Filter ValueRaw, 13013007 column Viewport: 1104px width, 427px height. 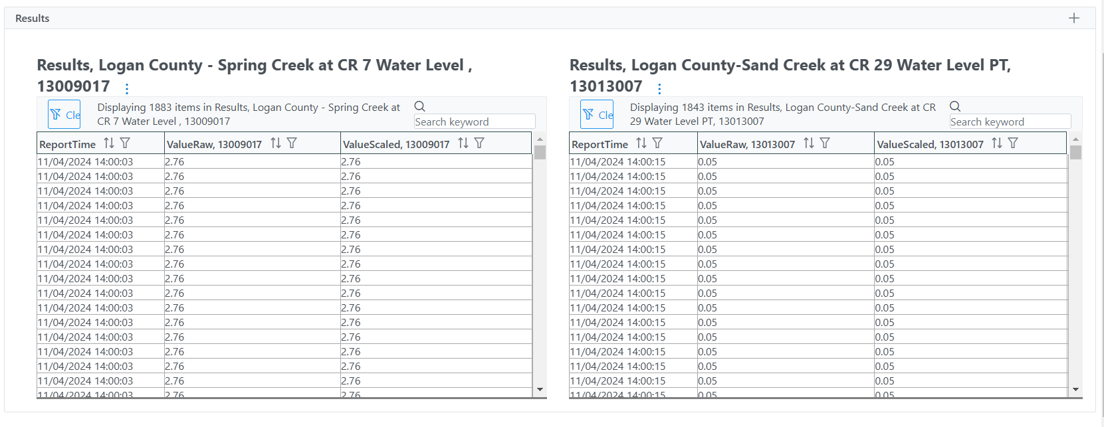click(825, 143)
